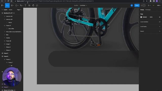162x91 pixels.
Task: Click the browser address bar URL
Action: [x=55, y=1]
